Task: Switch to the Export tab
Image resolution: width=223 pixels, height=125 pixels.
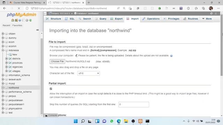Action: pos(116,19)
